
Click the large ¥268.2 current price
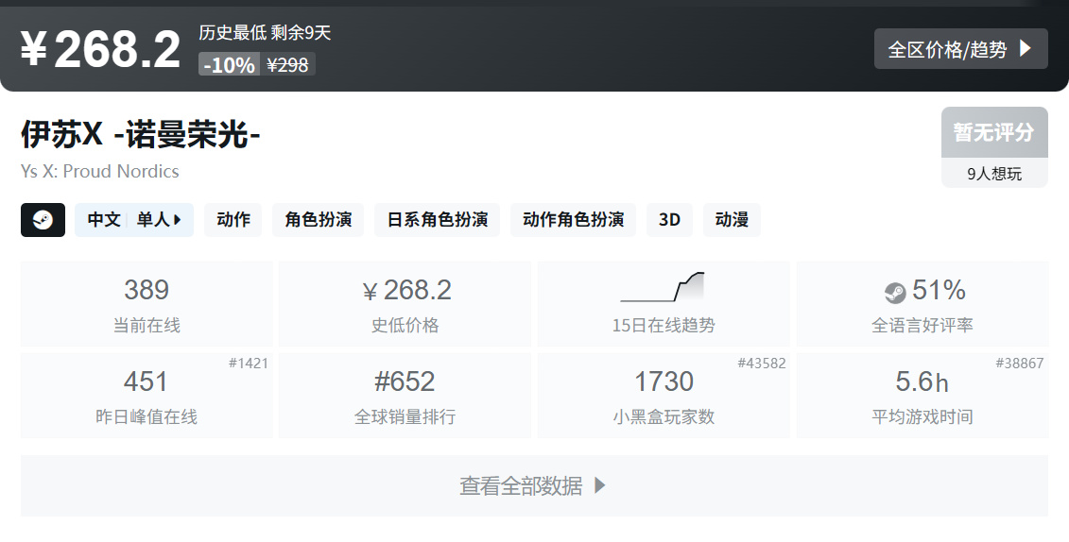[100, 48]
